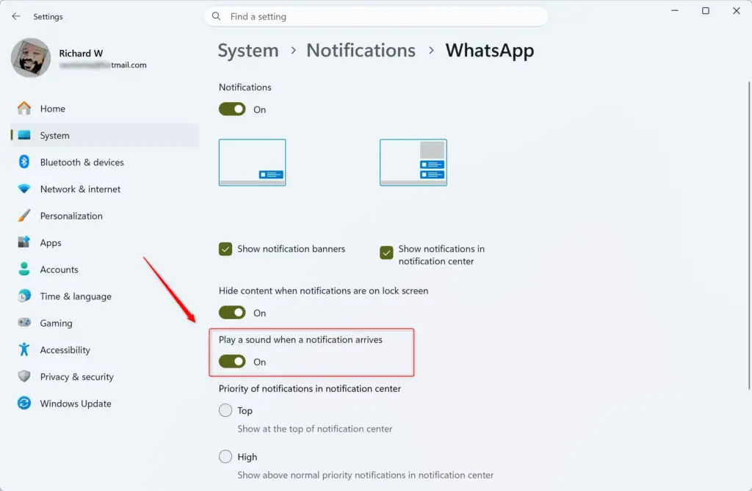Click the vertical scrollbar

pos(748,235)
